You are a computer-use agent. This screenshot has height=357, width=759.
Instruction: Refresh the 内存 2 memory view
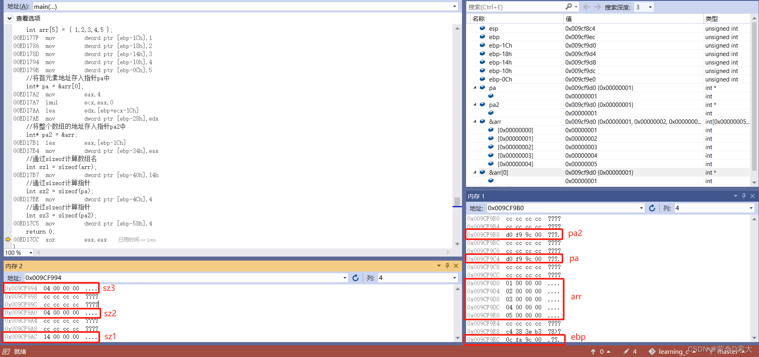tap(355, 278)
